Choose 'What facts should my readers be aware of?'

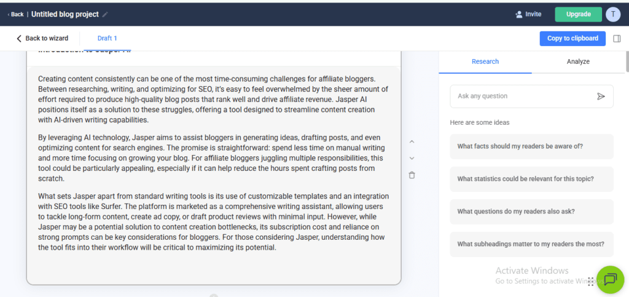(531, 146)
